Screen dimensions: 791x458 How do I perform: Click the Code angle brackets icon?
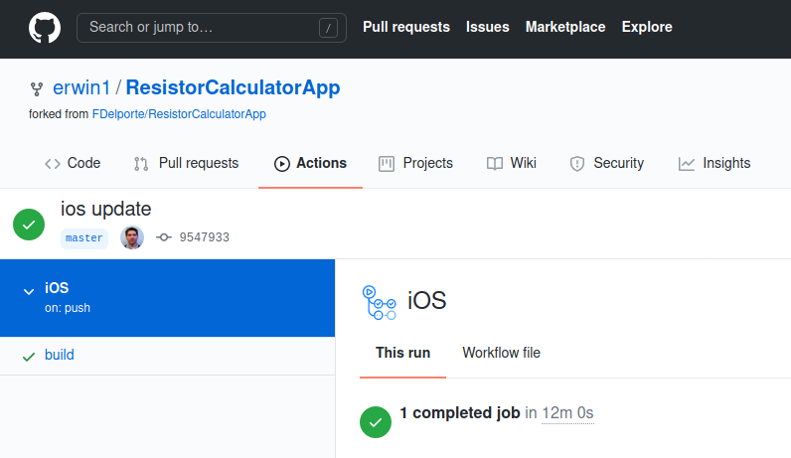click(x=53, y=163)
